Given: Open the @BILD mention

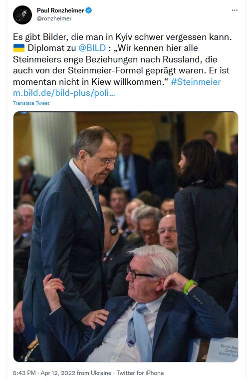Looking at the screenshot, I should click(x=92, y=48).
